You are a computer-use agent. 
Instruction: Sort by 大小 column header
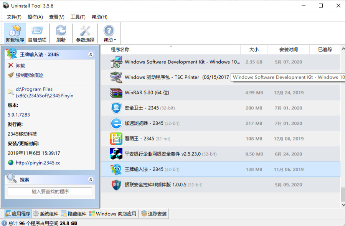pyautogui.click(x=254, y=49)
